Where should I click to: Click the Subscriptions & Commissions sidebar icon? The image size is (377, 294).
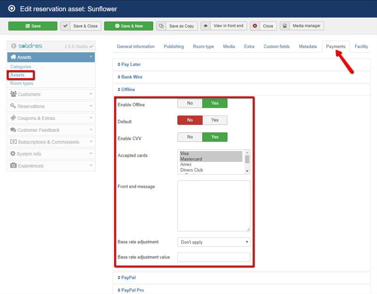14,142
